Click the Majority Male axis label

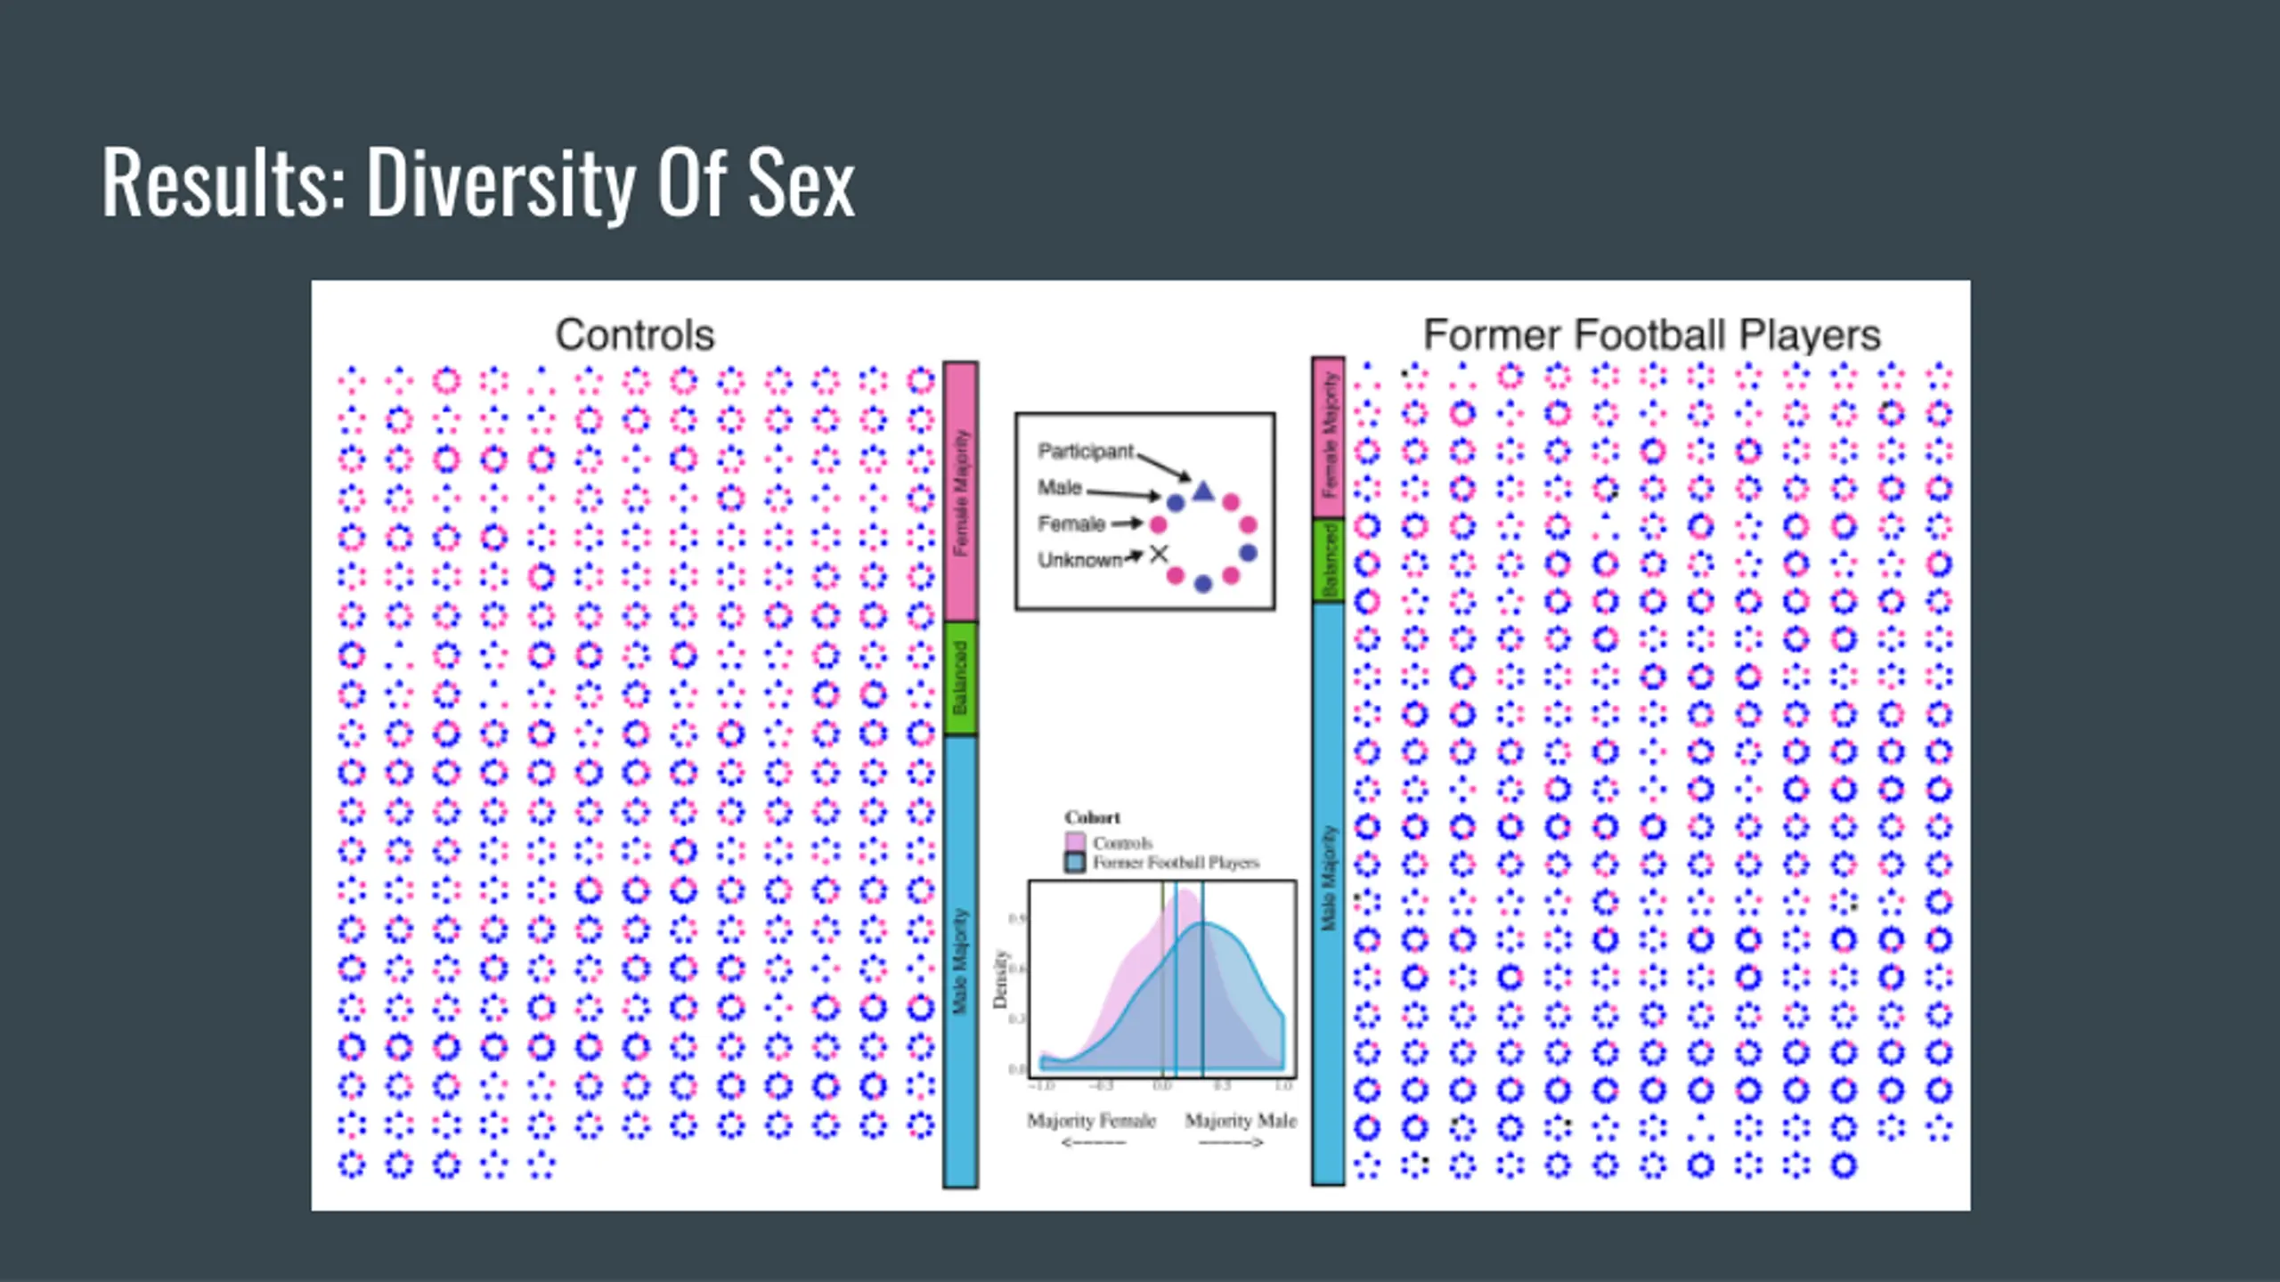[1241, 1121]
